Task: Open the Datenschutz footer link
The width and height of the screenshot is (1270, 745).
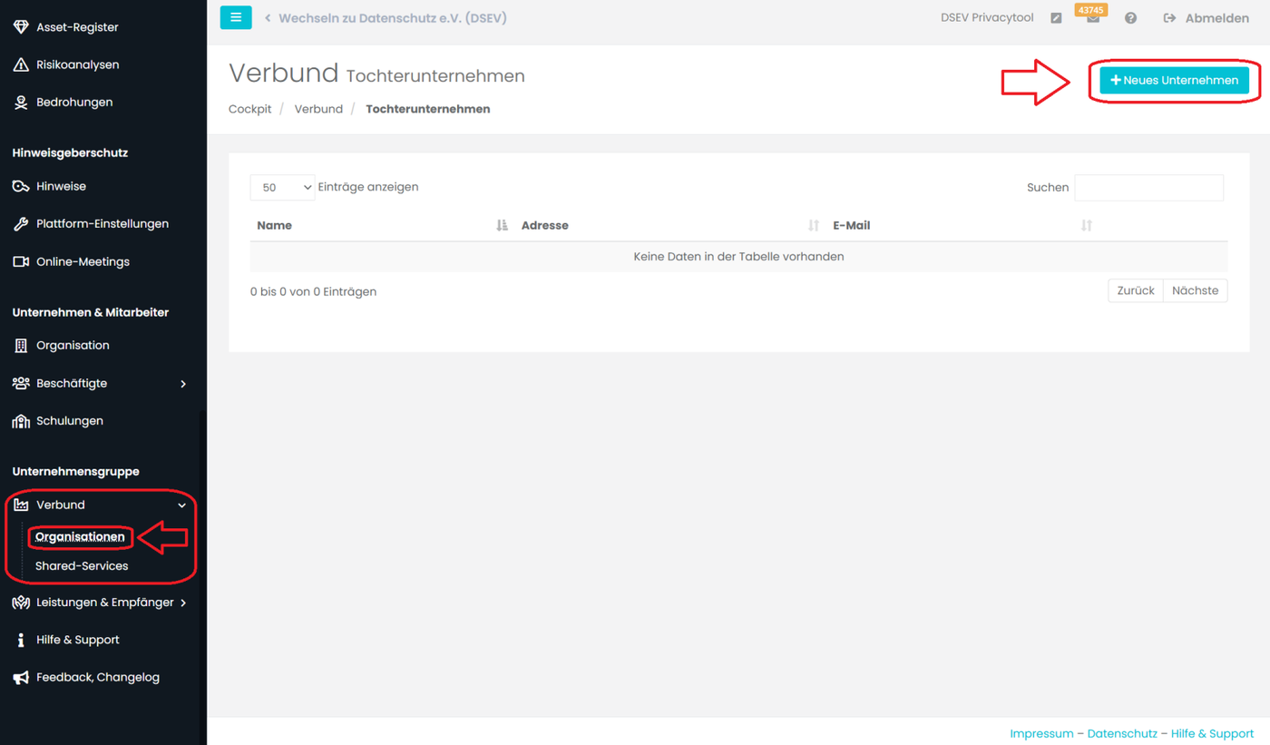Action: point(1122,733)
